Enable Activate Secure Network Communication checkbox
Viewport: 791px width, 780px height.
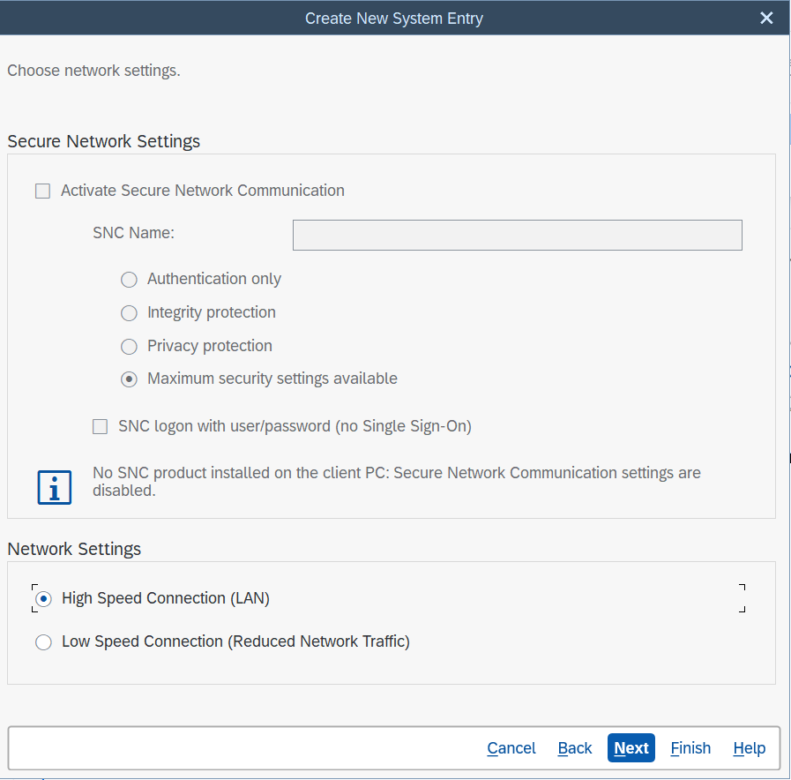42,191
